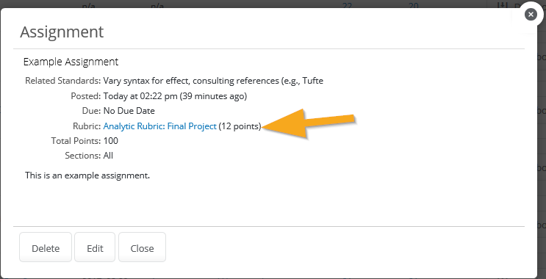
Task: Click the No Due Date value
Action: coord(129,111)
